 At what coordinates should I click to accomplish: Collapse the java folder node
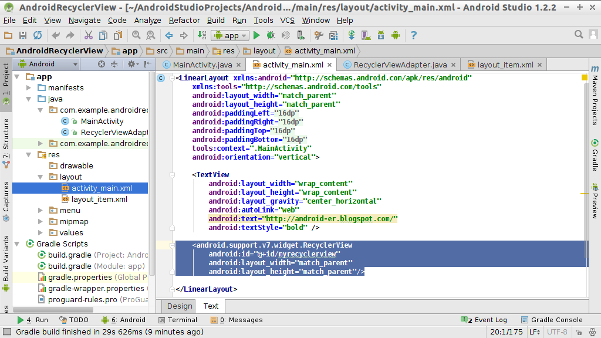coord(28,99)
